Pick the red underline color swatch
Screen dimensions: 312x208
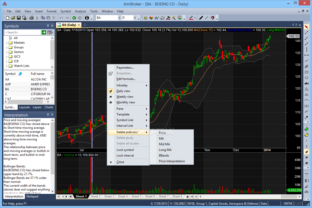tap(191, 18)
